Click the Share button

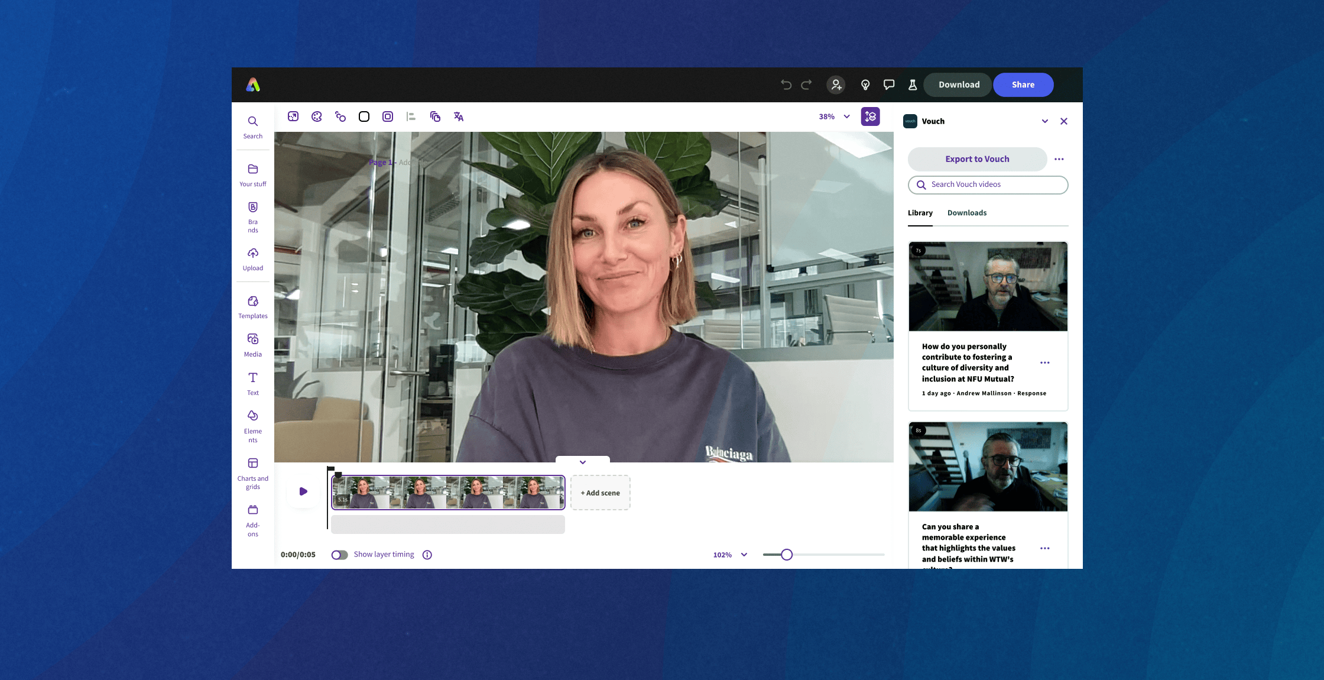click(x=1023, y=85)
